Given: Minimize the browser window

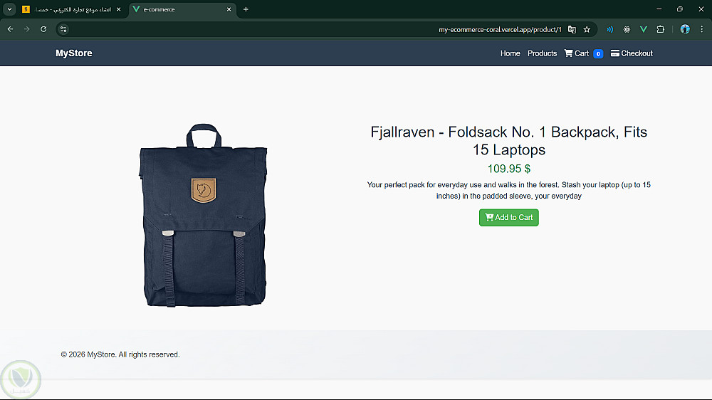Looking at the screenshot, I should 659,9.
